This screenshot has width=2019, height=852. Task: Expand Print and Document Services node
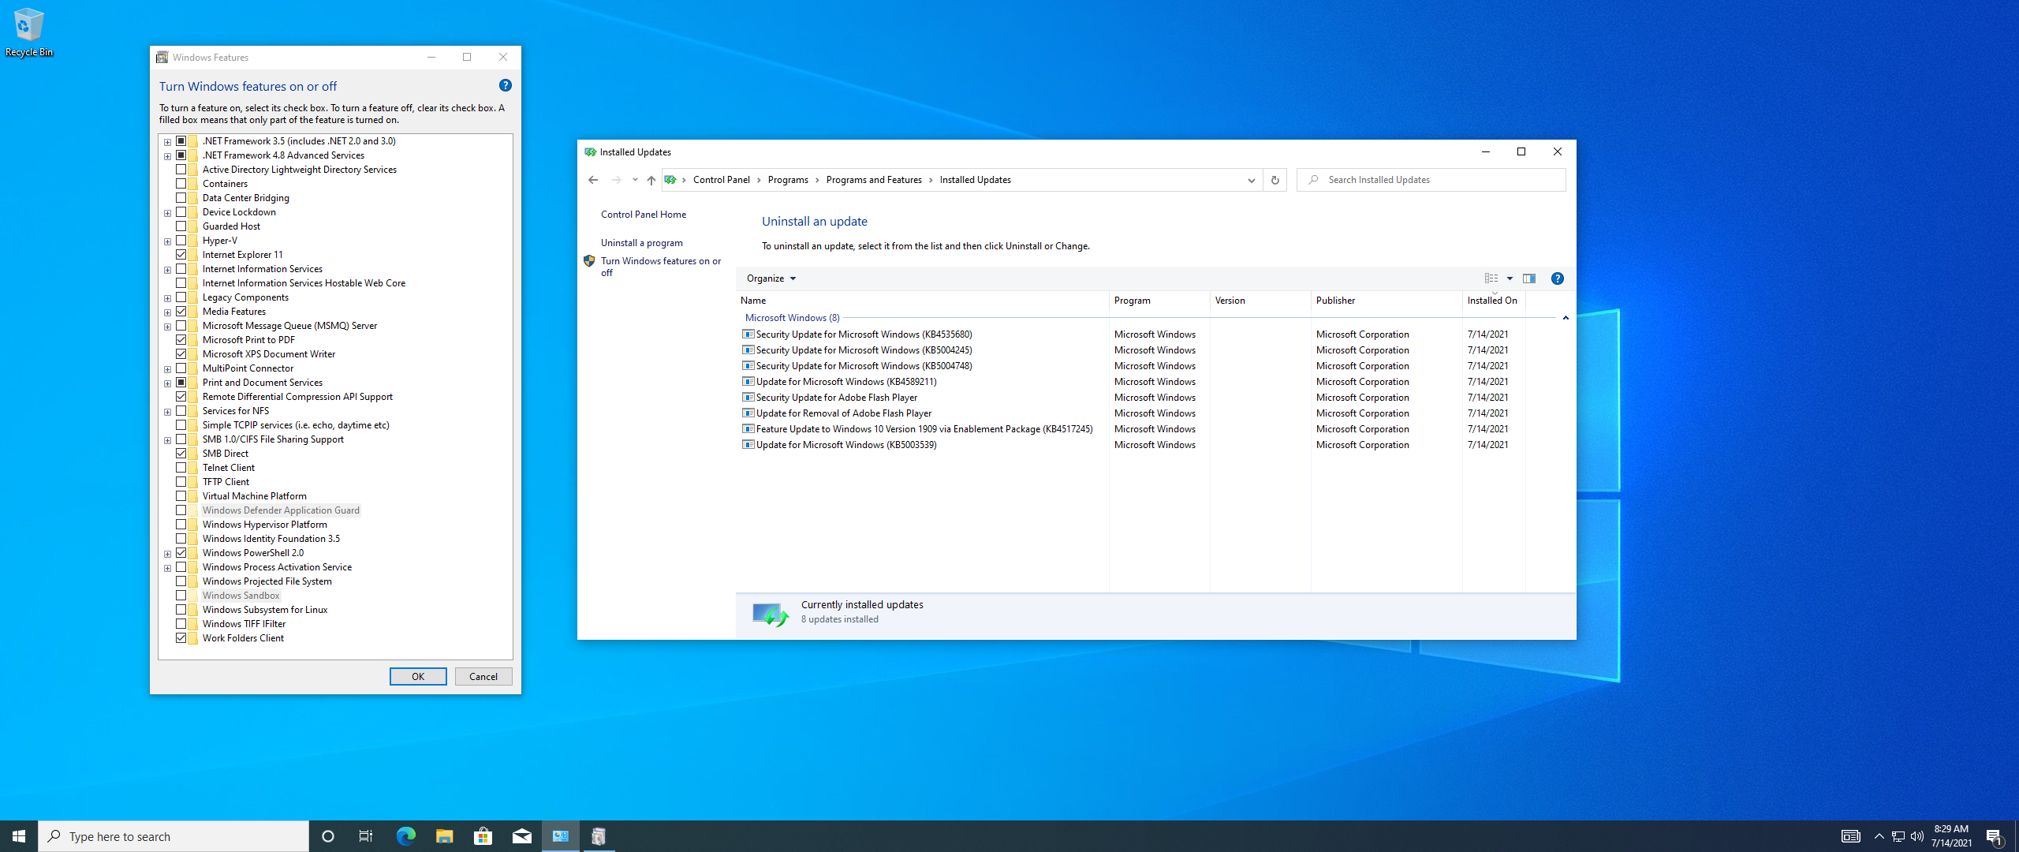point(167,383)
